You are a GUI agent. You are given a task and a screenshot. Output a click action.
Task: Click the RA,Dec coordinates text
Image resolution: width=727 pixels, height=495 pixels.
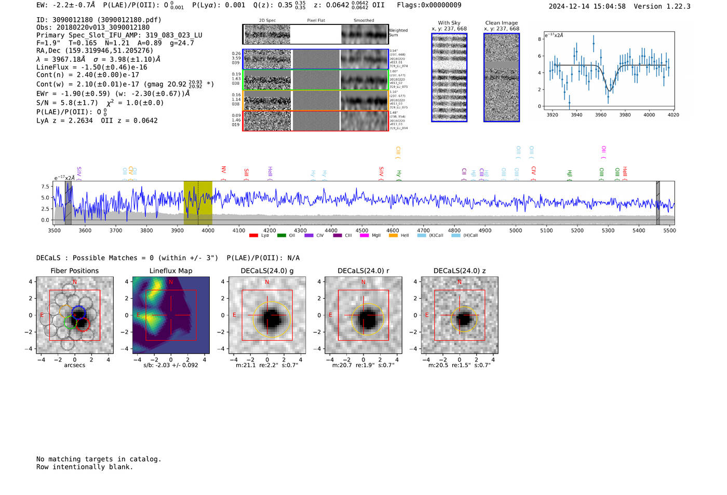[95, 51]
